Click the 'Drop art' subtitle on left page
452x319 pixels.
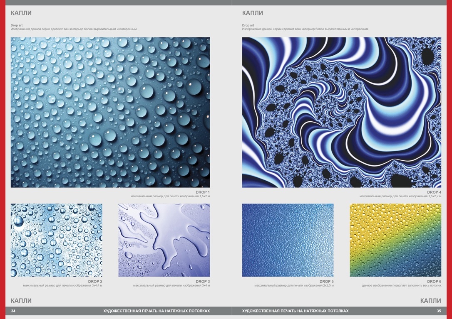[17, 25]
